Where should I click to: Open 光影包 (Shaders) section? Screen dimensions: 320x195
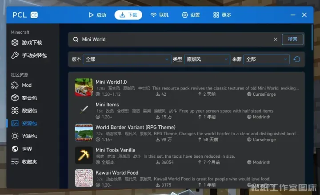tap(24, 136)
